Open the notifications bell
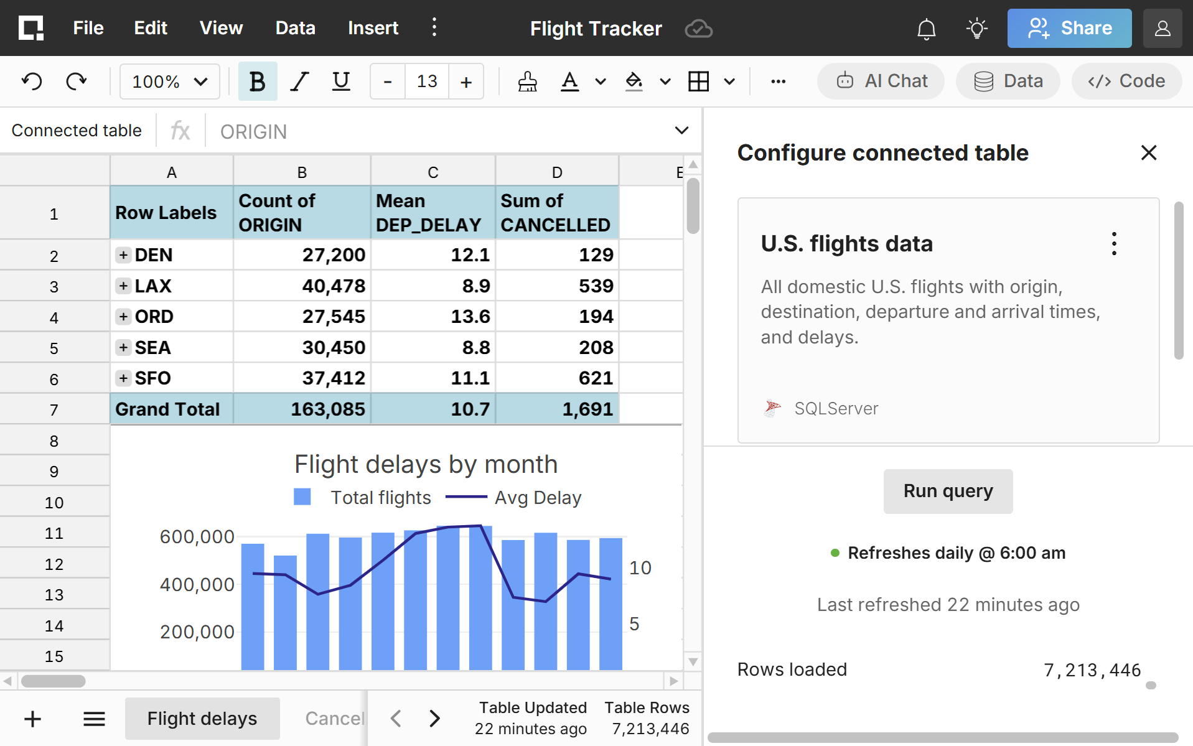Image resolution: width=1193 pixels, height=746 pixels. (x=926, y=29)
